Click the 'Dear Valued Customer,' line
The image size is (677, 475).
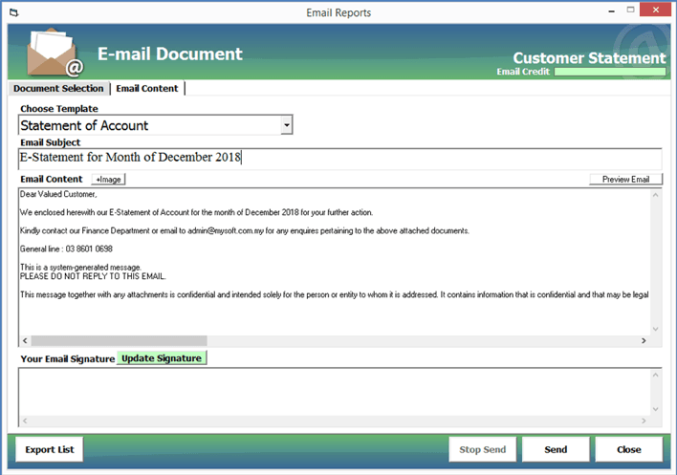point(58,195)
